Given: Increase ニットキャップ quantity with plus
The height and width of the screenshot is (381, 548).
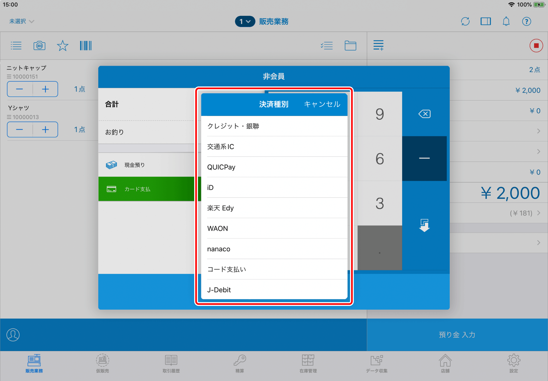Looking at the screenshot, I should point(45,89).
